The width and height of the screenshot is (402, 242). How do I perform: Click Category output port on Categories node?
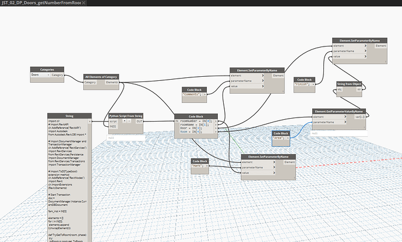pyautogui.click(x=58, y=75)
